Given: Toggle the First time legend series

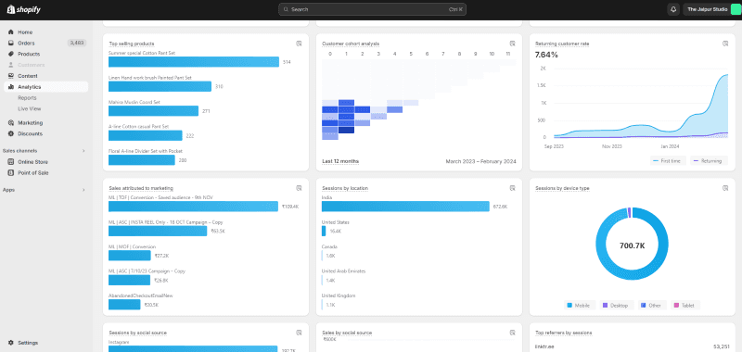Looking at the screenshot, I should click(667, 161).
